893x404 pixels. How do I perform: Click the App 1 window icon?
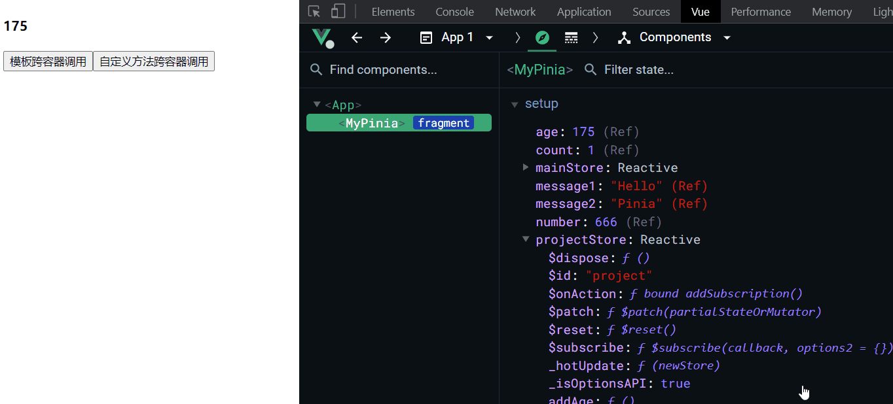426,38
